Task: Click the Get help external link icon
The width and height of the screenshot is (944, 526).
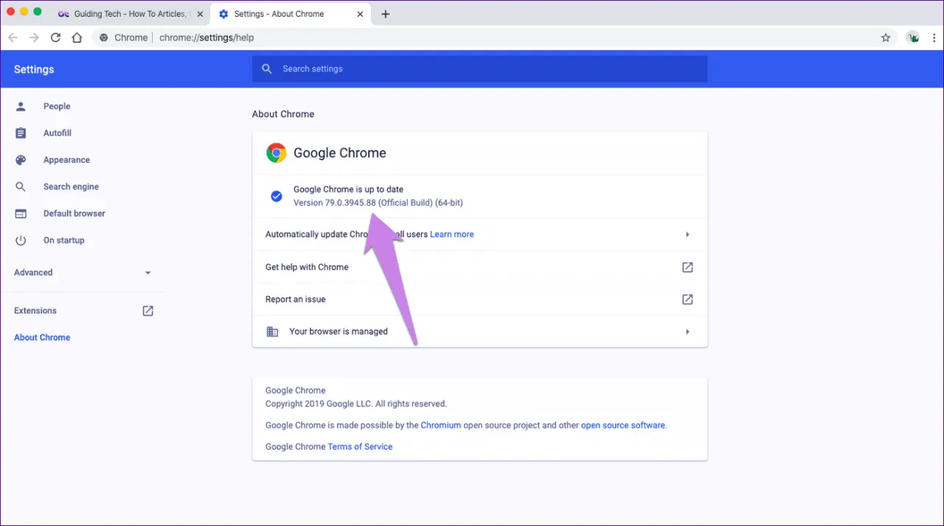Action: pyautogui.click(x=687, y=267)
